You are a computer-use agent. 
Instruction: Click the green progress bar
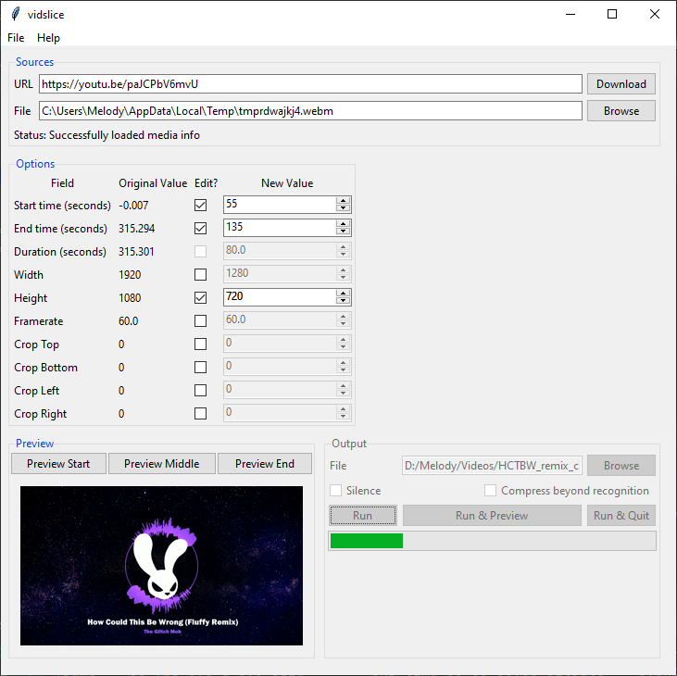coord(492,541)
